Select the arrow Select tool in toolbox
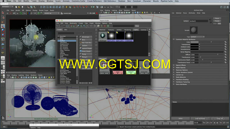The width and height of the screenshot is (230, 129). 3,13
